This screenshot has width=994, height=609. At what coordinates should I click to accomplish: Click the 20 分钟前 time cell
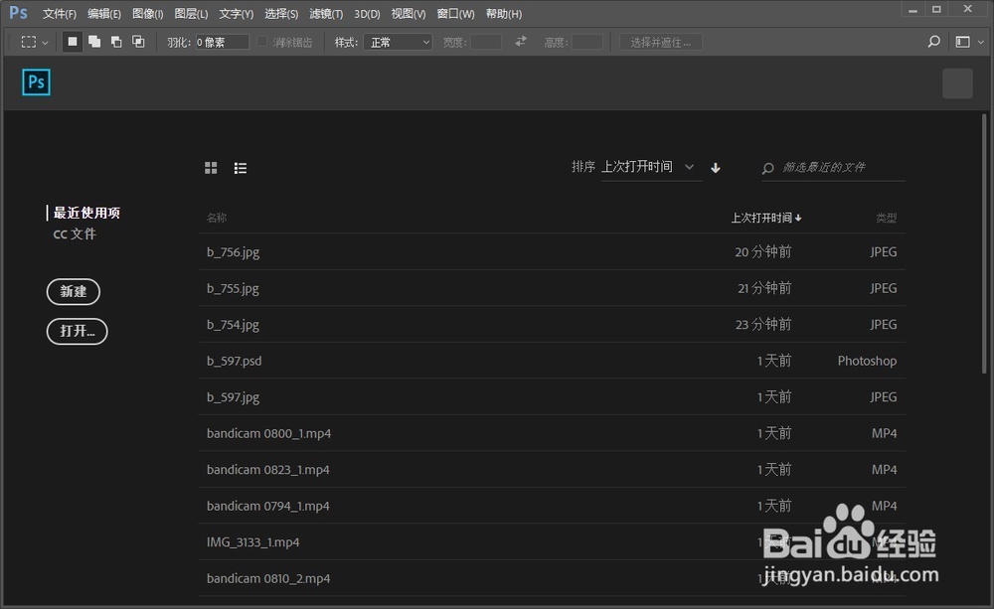pyautogui.click(x=763, y=252)
